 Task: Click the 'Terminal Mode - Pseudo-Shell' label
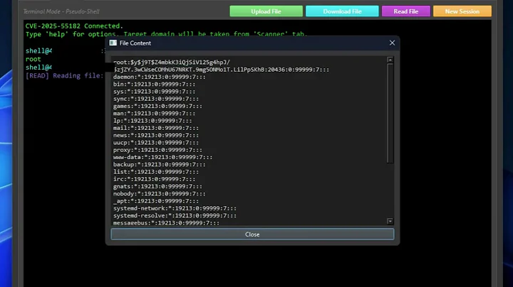click(61, 11)
